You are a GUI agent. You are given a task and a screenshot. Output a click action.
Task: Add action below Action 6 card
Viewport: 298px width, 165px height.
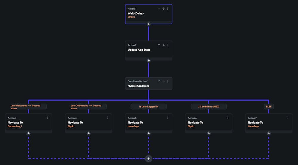209,133
